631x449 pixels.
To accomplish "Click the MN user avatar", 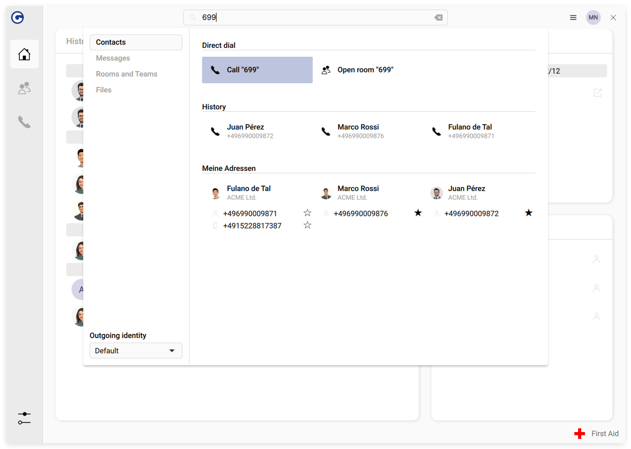I will tap(593, 17).
